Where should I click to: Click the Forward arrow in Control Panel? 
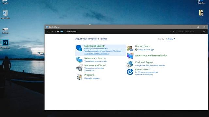[x=52, y=32]
